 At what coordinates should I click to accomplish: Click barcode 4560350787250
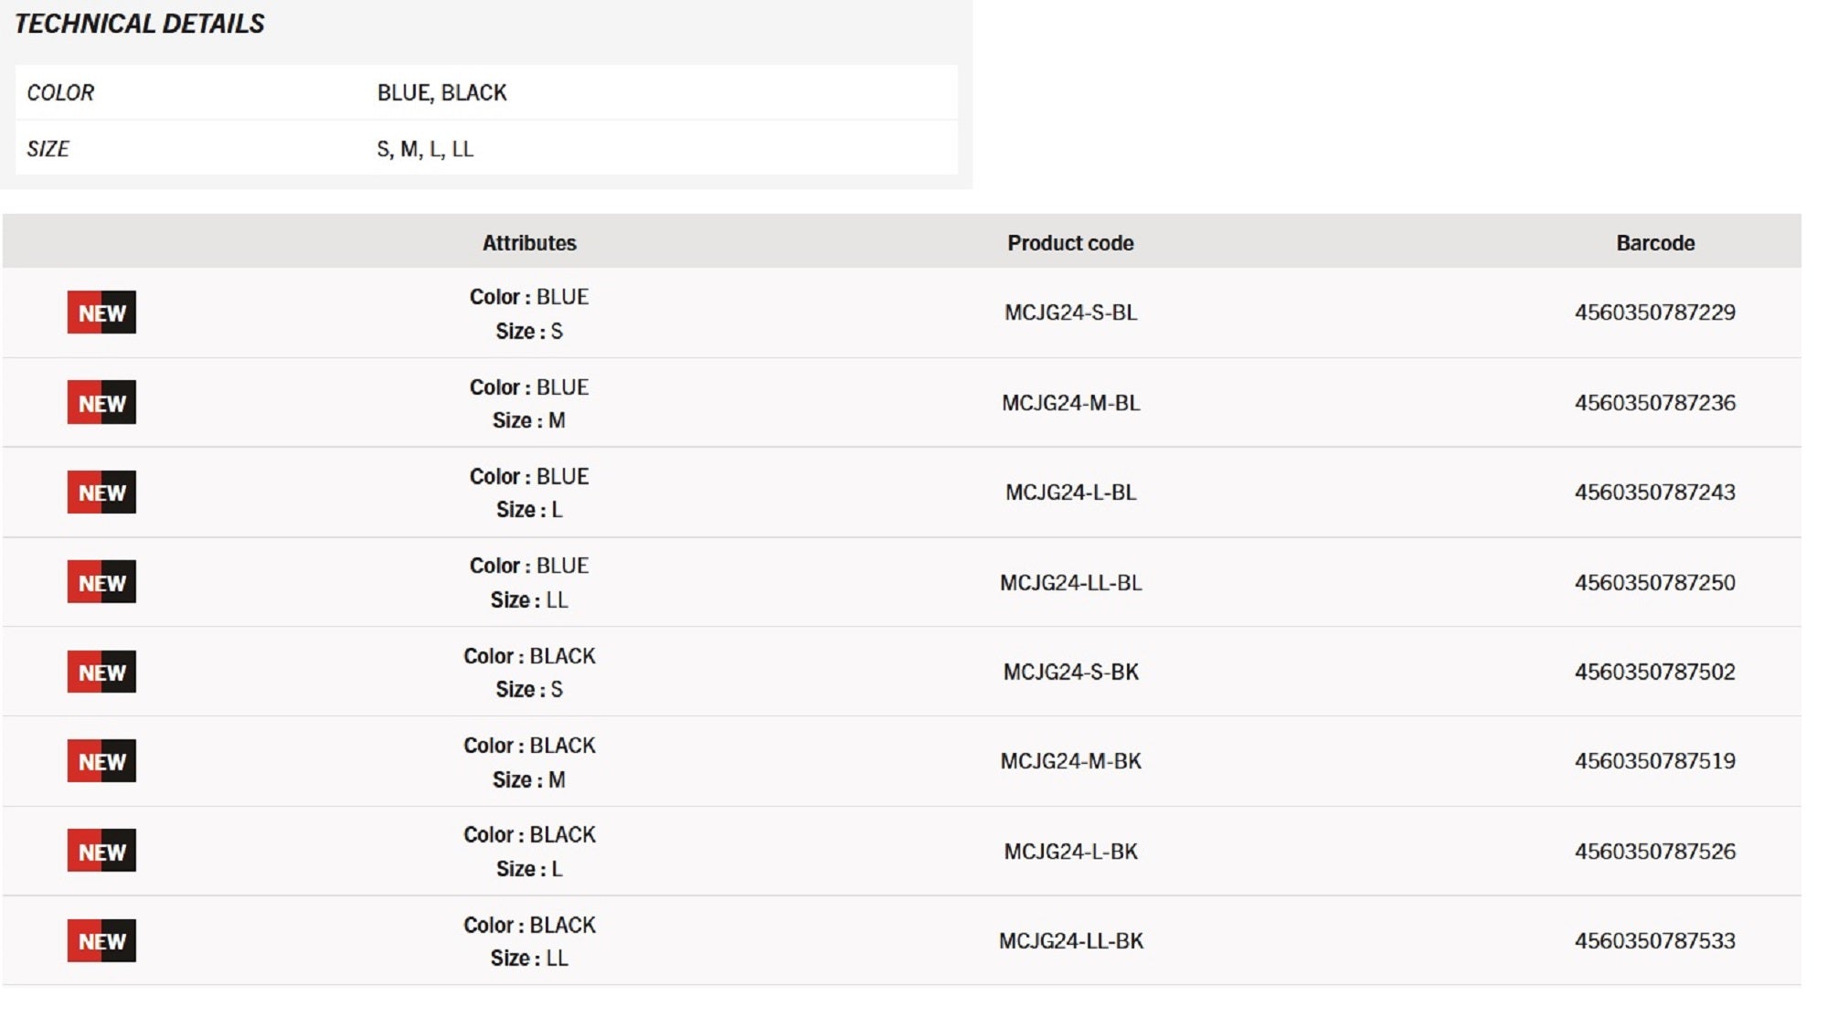(1654, 582)
